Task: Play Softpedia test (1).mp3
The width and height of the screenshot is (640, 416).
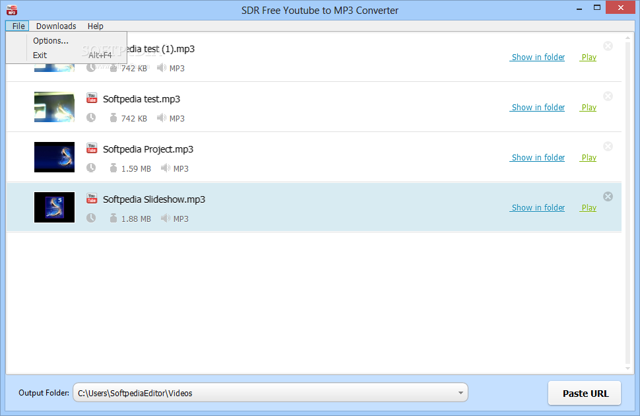Action: click(x=589, y=57)
